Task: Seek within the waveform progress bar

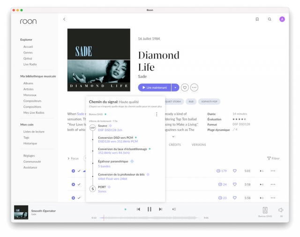Action: click(150, 218)
